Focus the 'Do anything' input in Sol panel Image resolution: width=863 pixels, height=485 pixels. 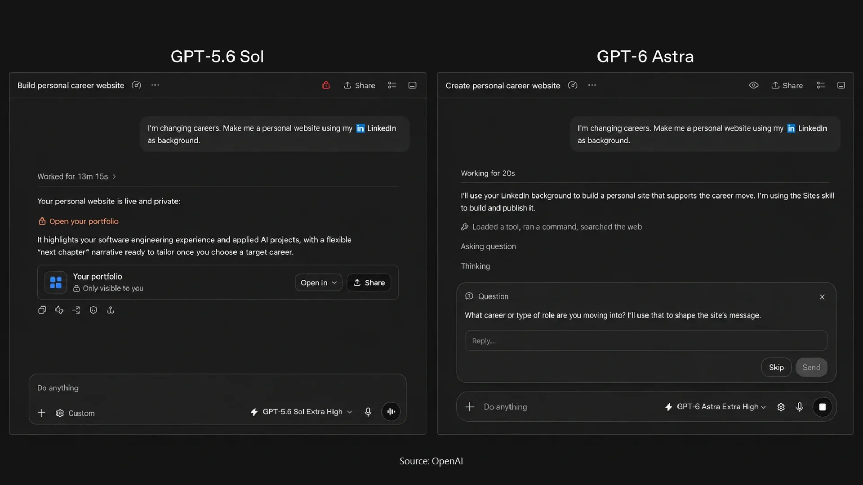(218, 388)
